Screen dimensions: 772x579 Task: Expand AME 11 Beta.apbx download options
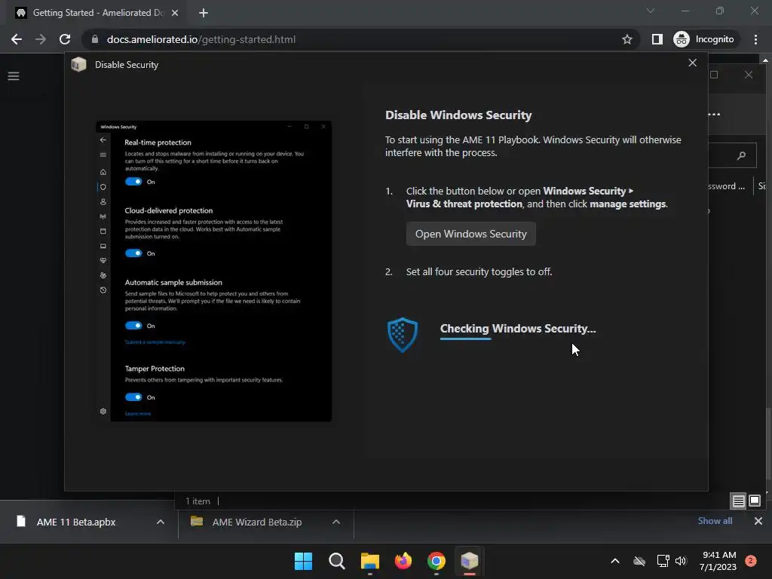click(161, 522)
